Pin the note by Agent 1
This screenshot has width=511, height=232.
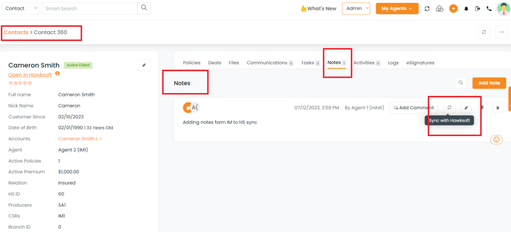(483, 107)
